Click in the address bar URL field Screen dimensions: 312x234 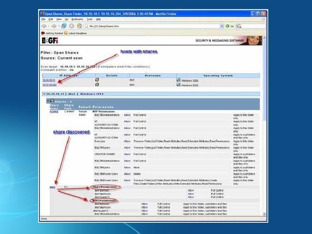tap(154, 26)
